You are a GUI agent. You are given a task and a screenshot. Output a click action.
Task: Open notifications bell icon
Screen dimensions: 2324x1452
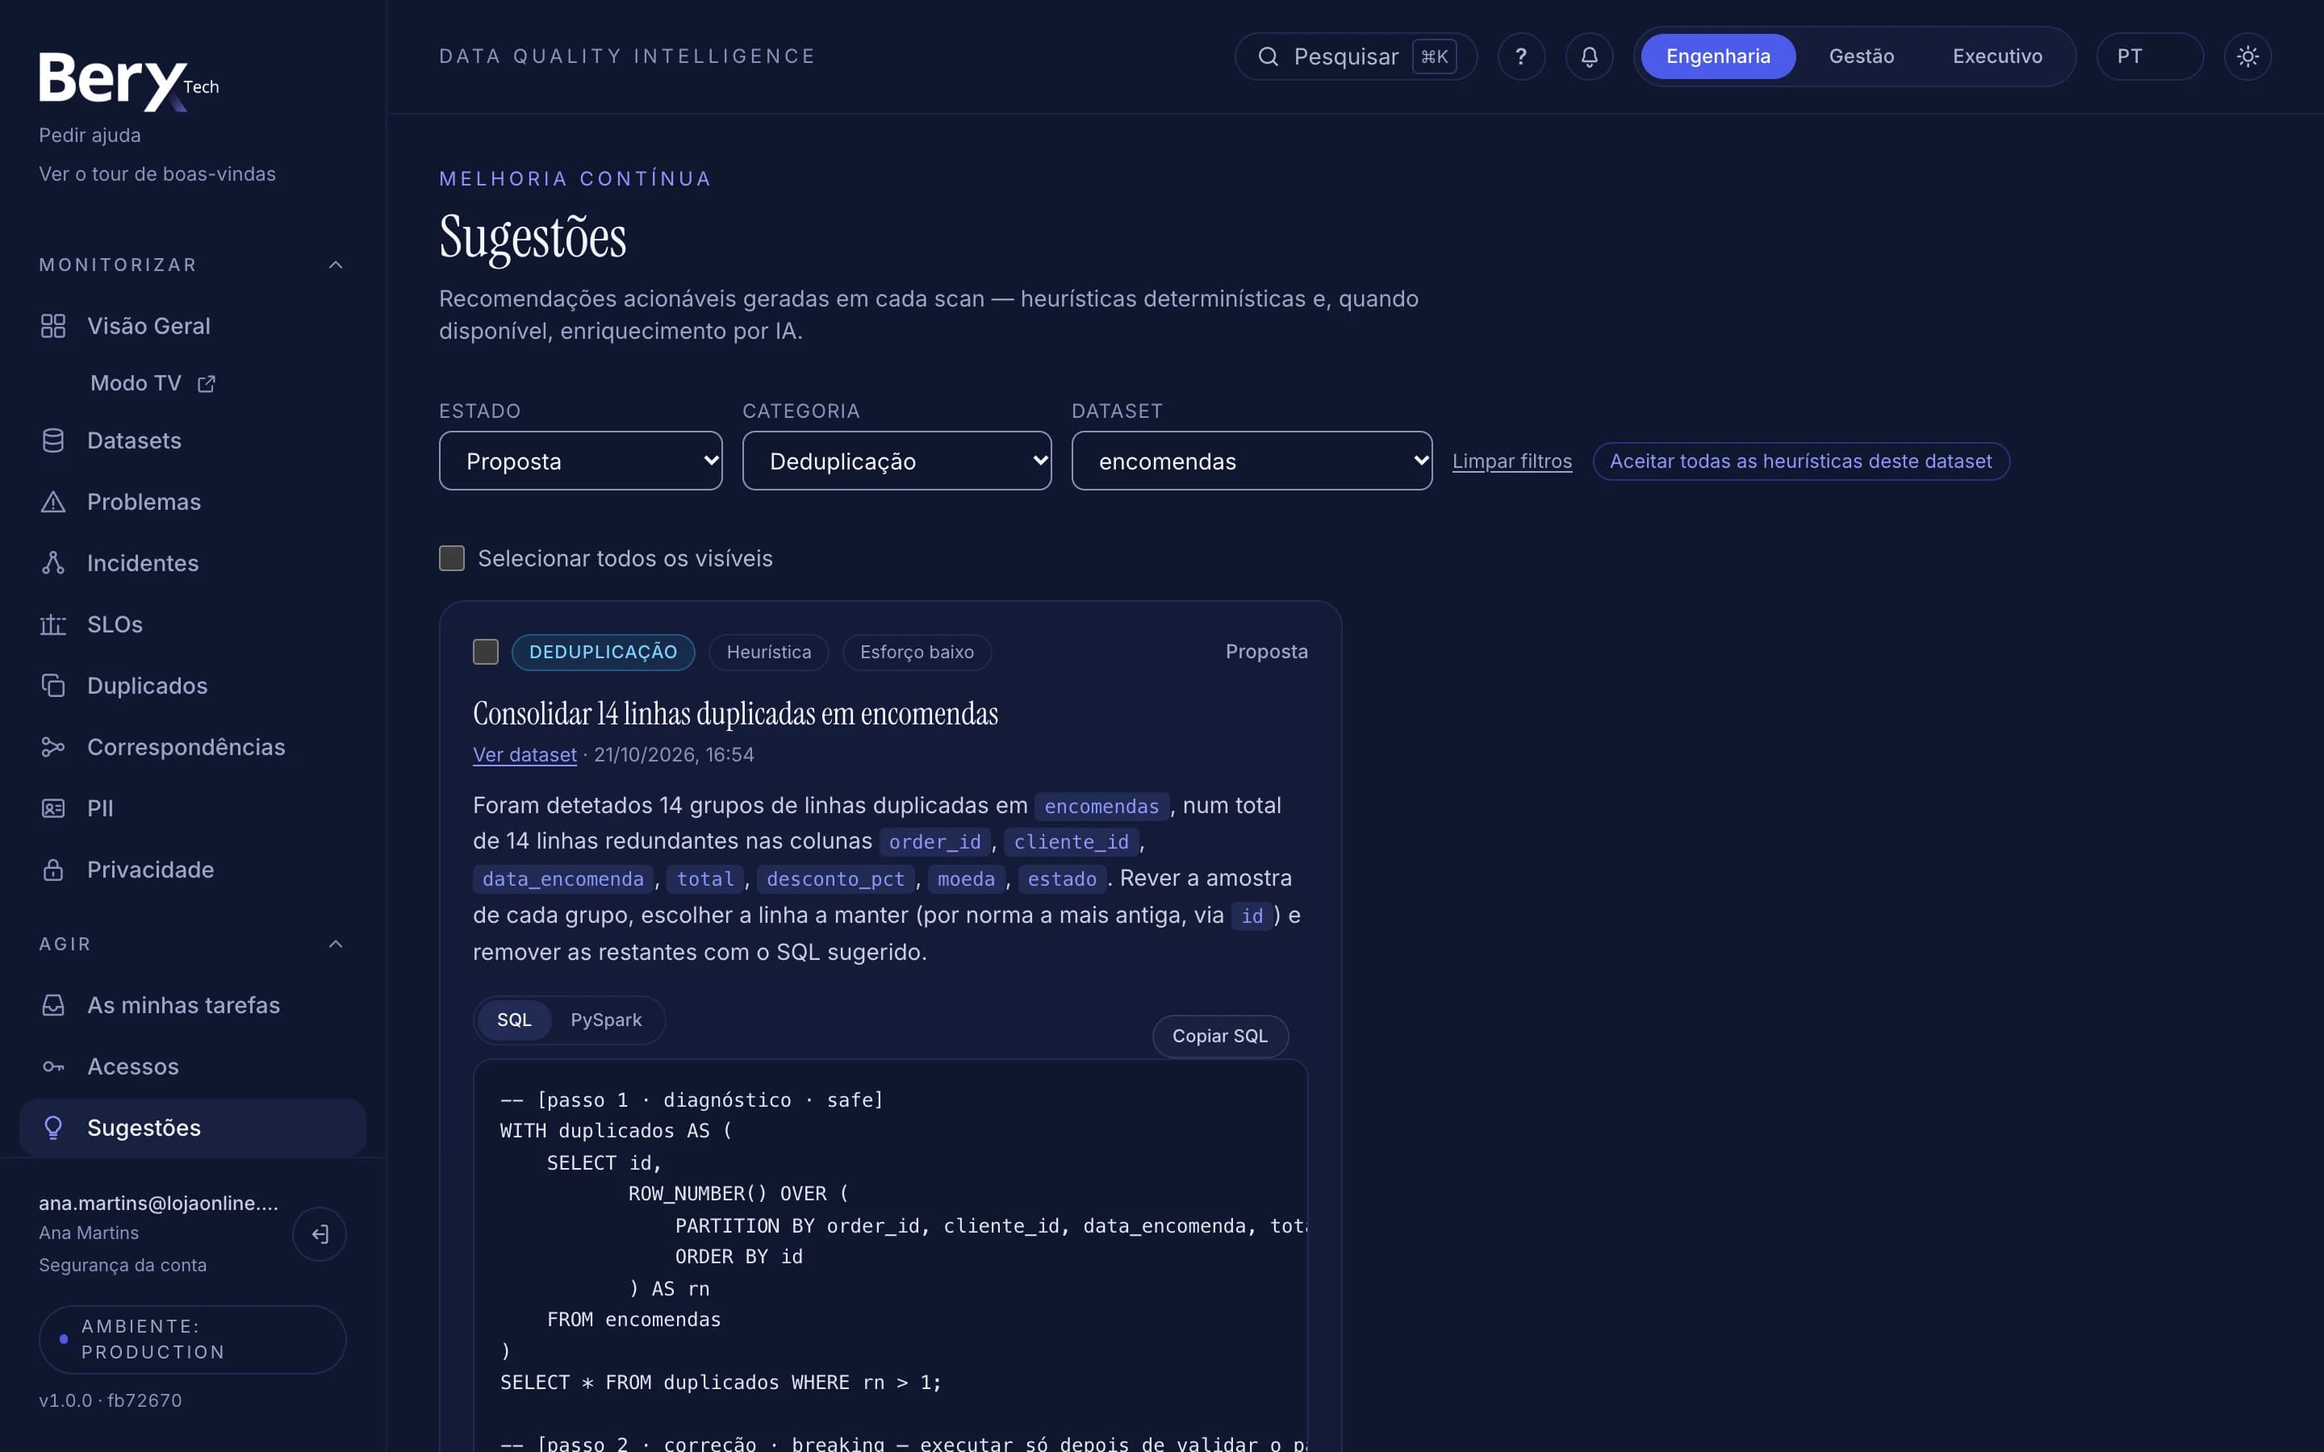(x=1590, y=56)
